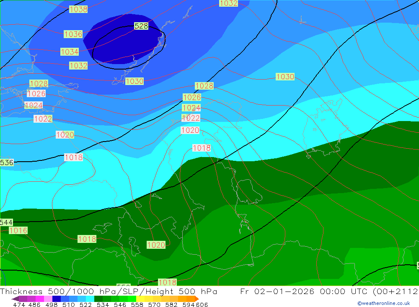This screenshot has height=307, width=419.
Task: Click the 546 legend value
Action: pyautogui.click(x=120, y=304)
